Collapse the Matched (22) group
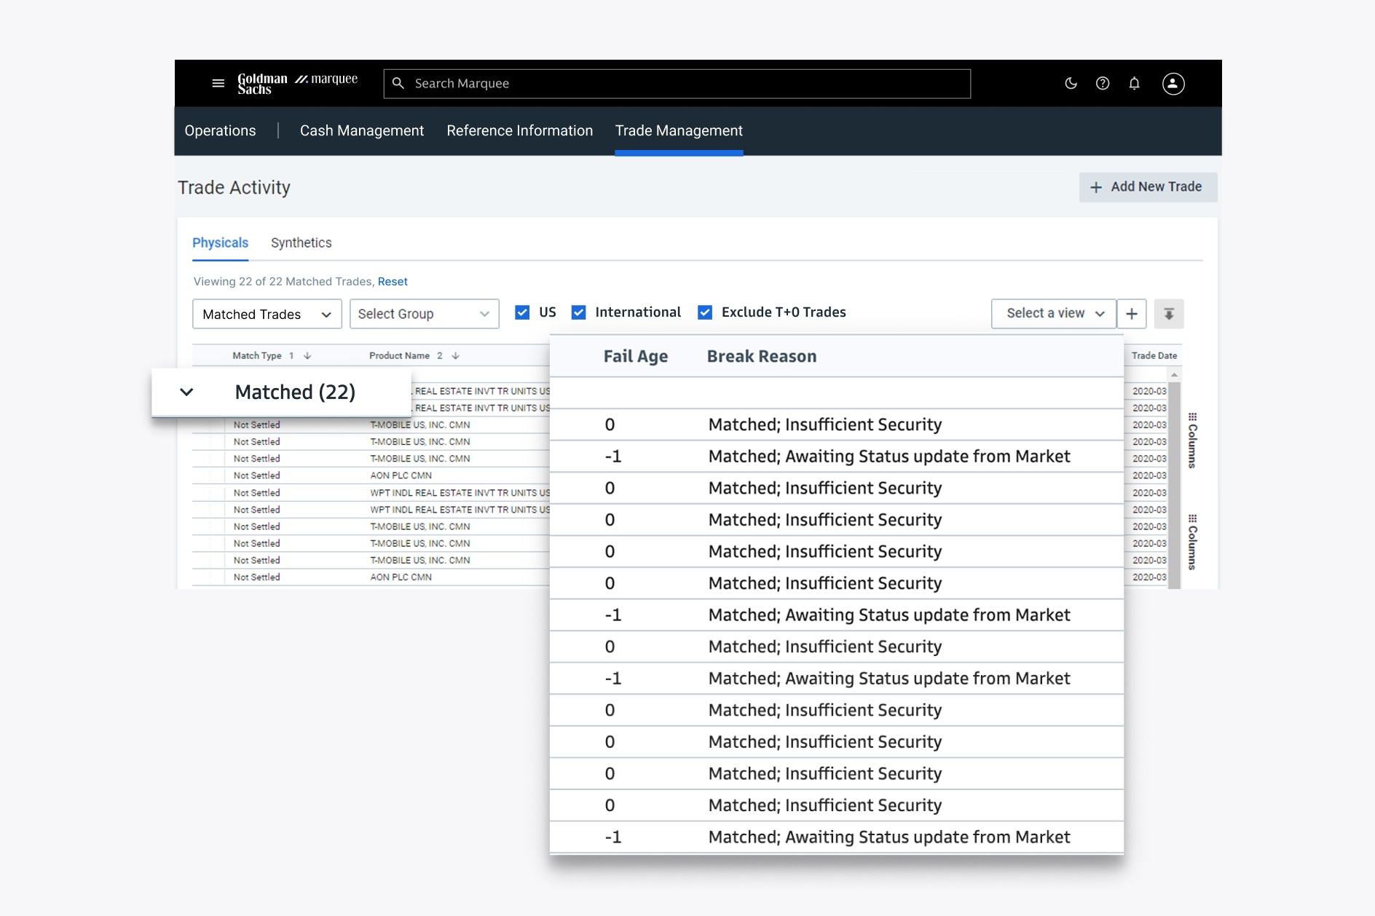This screenshot has height=916, width=1375. (187, 392)
